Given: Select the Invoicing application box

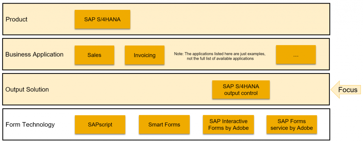Looking at the screenshot, I should [x=145, y=55].
